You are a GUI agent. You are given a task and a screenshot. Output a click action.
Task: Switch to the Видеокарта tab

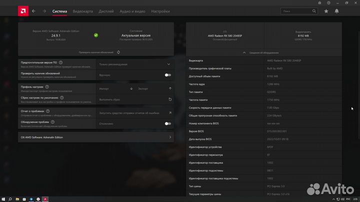coord(82,10)
